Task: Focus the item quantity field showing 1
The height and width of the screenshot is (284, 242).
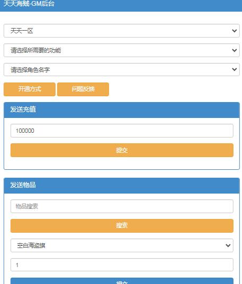Action: 122,265
